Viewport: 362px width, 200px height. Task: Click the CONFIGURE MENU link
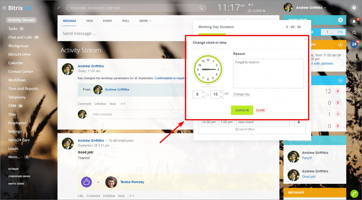(x=19, y=176)
